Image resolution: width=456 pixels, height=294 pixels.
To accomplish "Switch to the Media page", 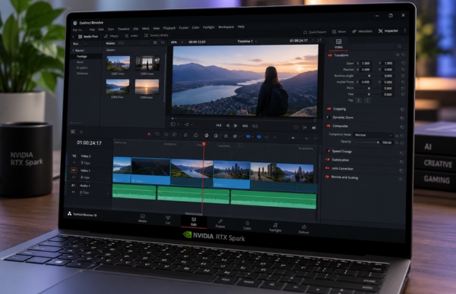I will pos(143,218).
